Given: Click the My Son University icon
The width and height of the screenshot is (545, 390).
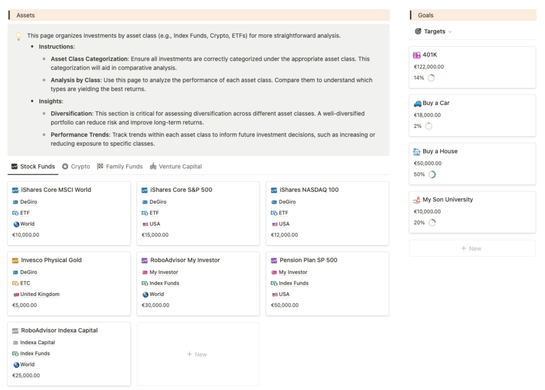Looking at the screenshot, I should (x=417, y=200).
